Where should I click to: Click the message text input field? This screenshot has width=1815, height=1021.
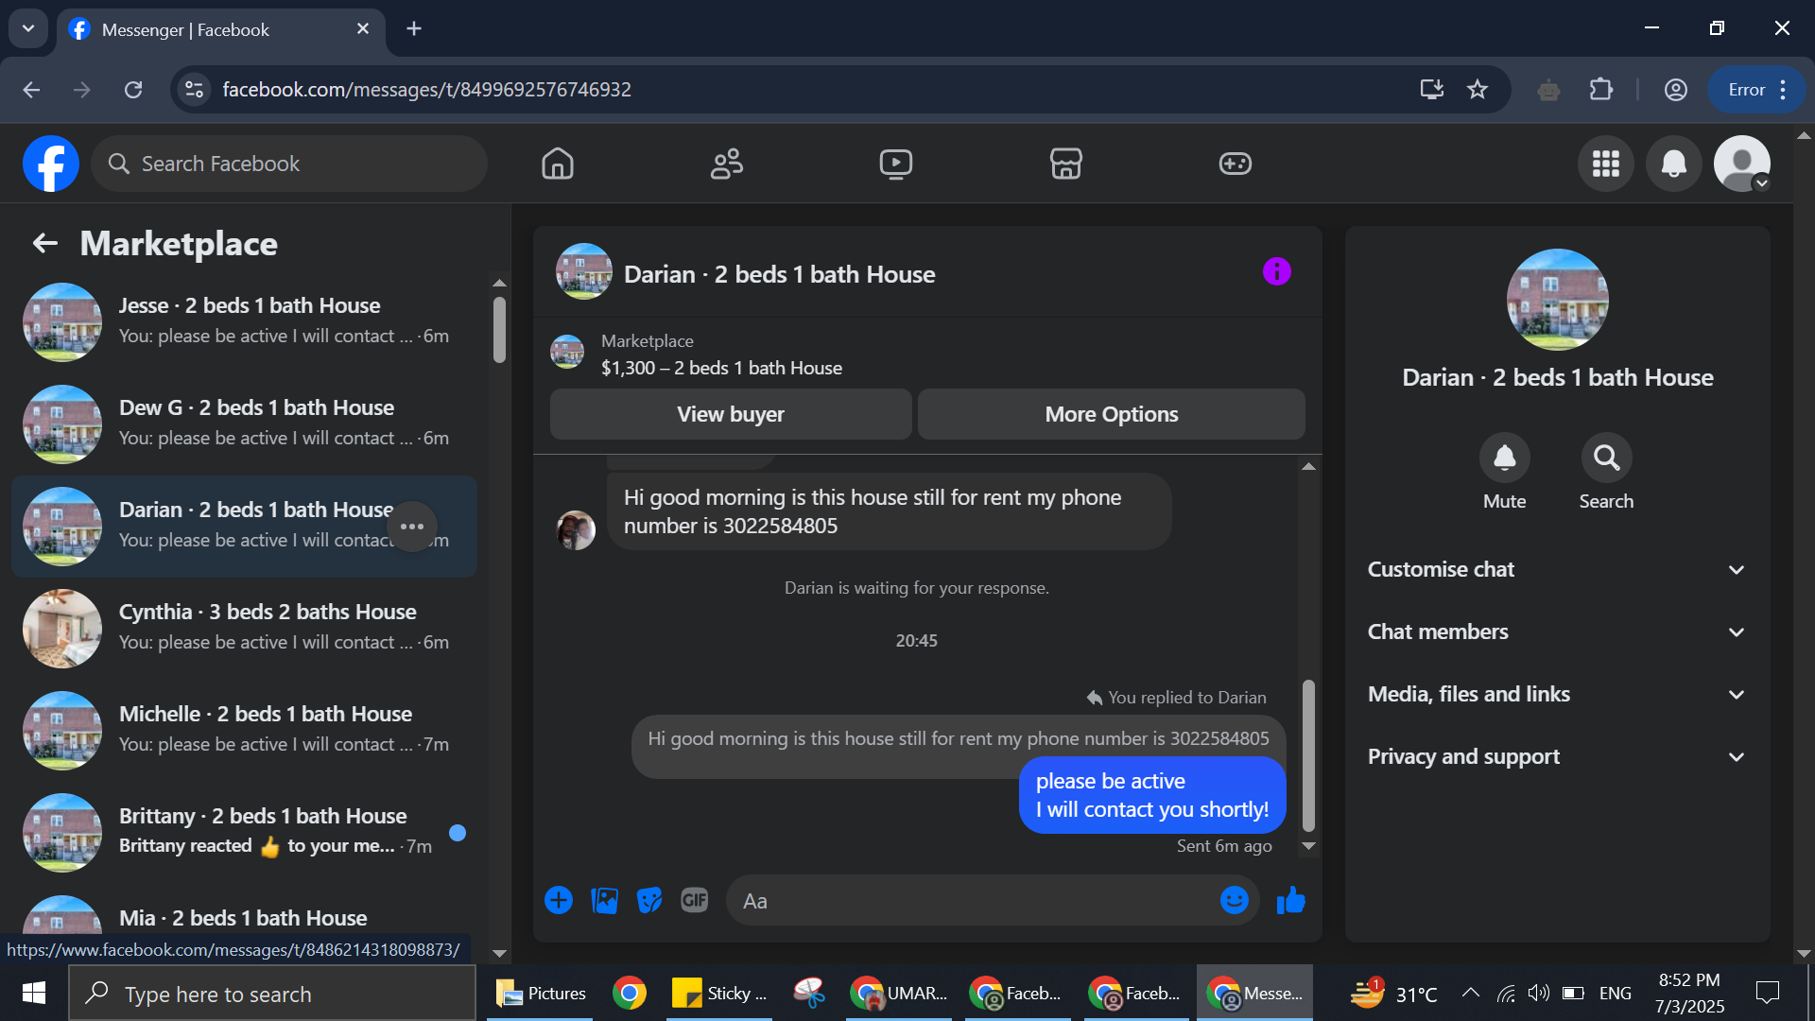tap(974, 901)
